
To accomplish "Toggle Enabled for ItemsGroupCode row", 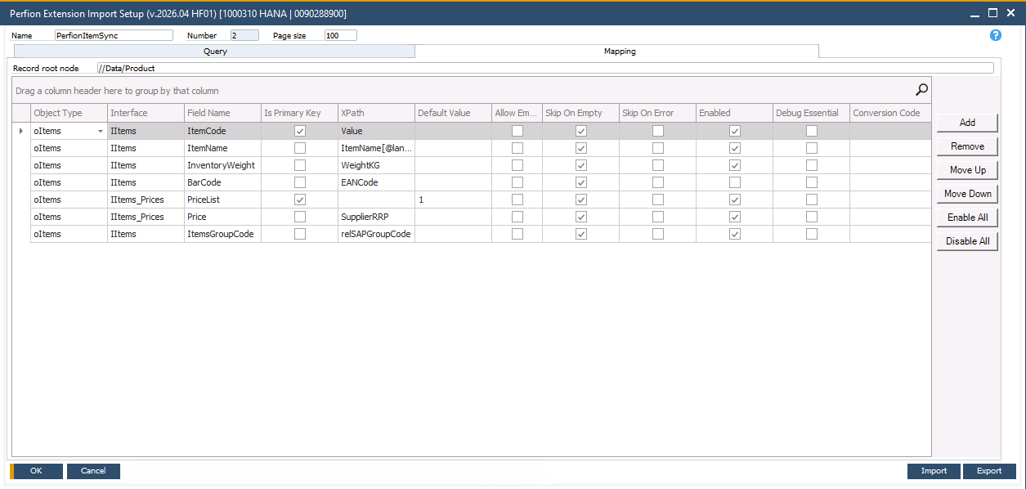I will click(735, 234).
